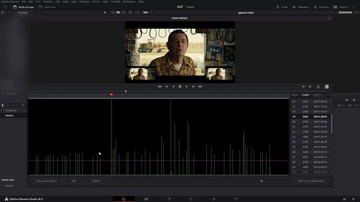Open the Fusion menu

click(x=96, y=2)
